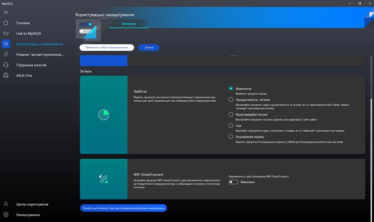Click Перейти до Armoury Crate button

click(x=123, y=208)
